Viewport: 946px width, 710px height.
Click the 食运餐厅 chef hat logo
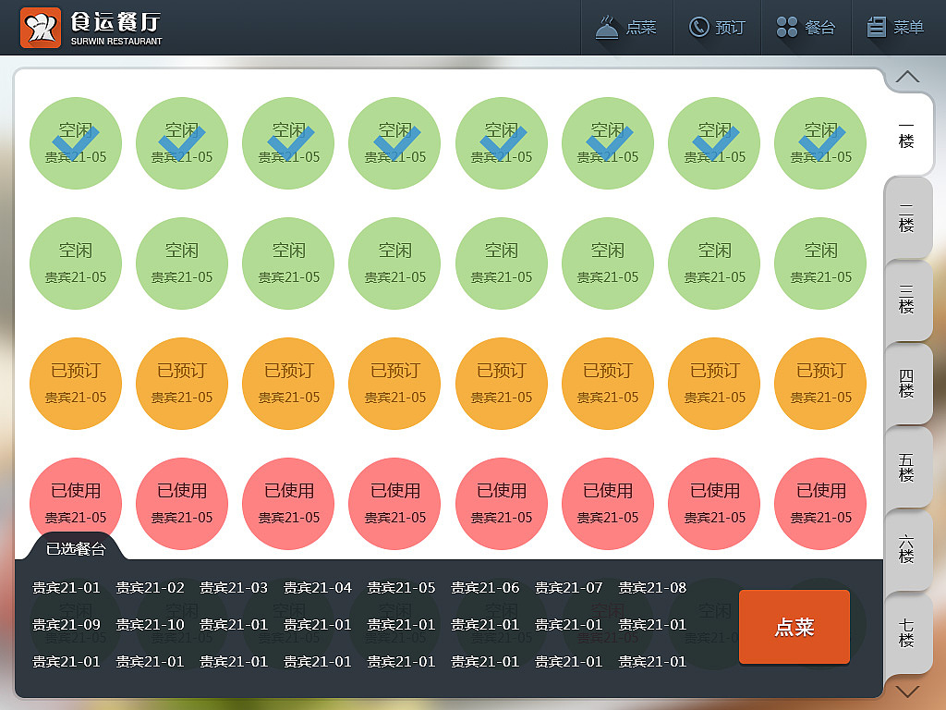pos(41,27)
